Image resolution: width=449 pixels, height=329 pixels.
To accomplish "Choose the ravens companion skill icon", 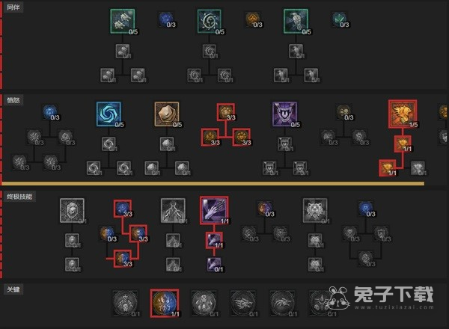I will coord(296,21).
